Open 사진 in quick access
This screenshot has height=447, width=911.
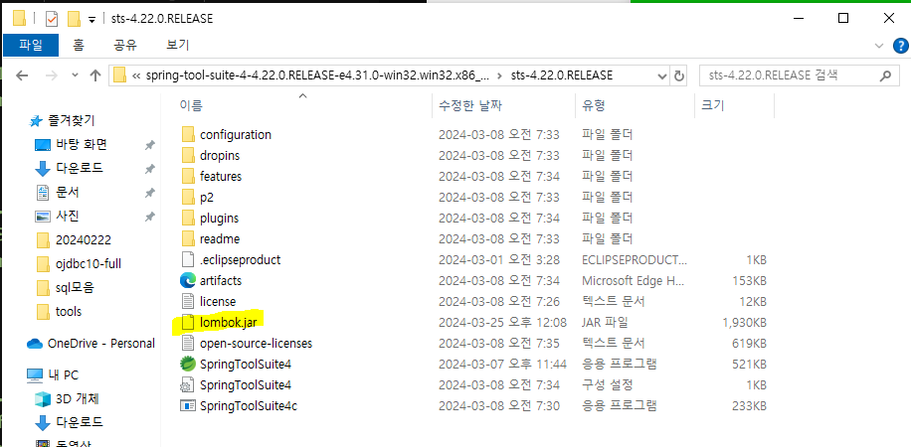[57, 216]
